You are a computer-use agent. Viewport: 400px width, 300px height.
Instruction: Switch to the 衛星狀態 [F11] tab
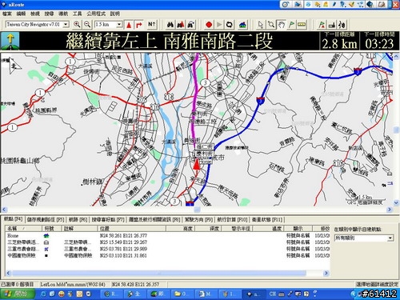pyautogui.click(x=267, y=220)
